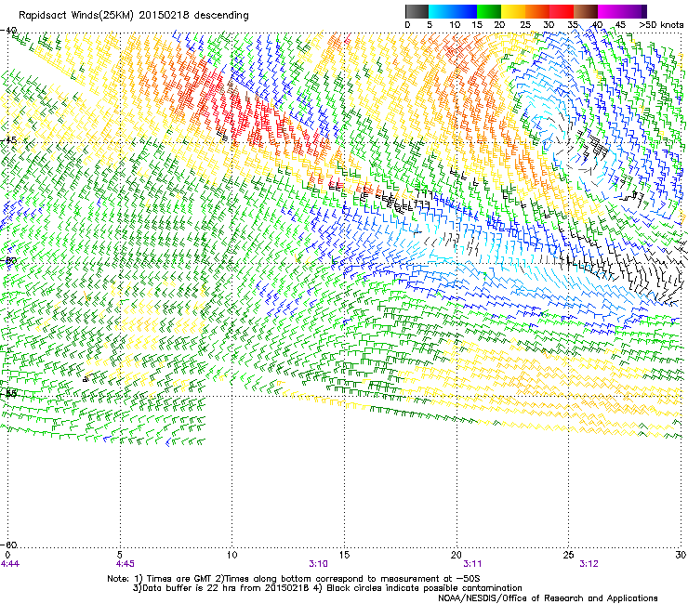This screenshot has height=604, width=688.
Task: Click the '5' longitude axis label
Action: (120, 555)
